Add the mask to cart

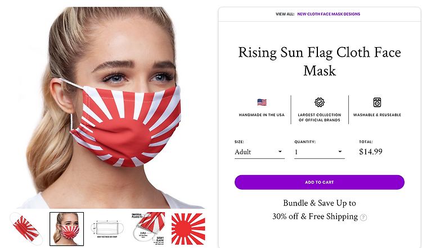click(320, 182)
